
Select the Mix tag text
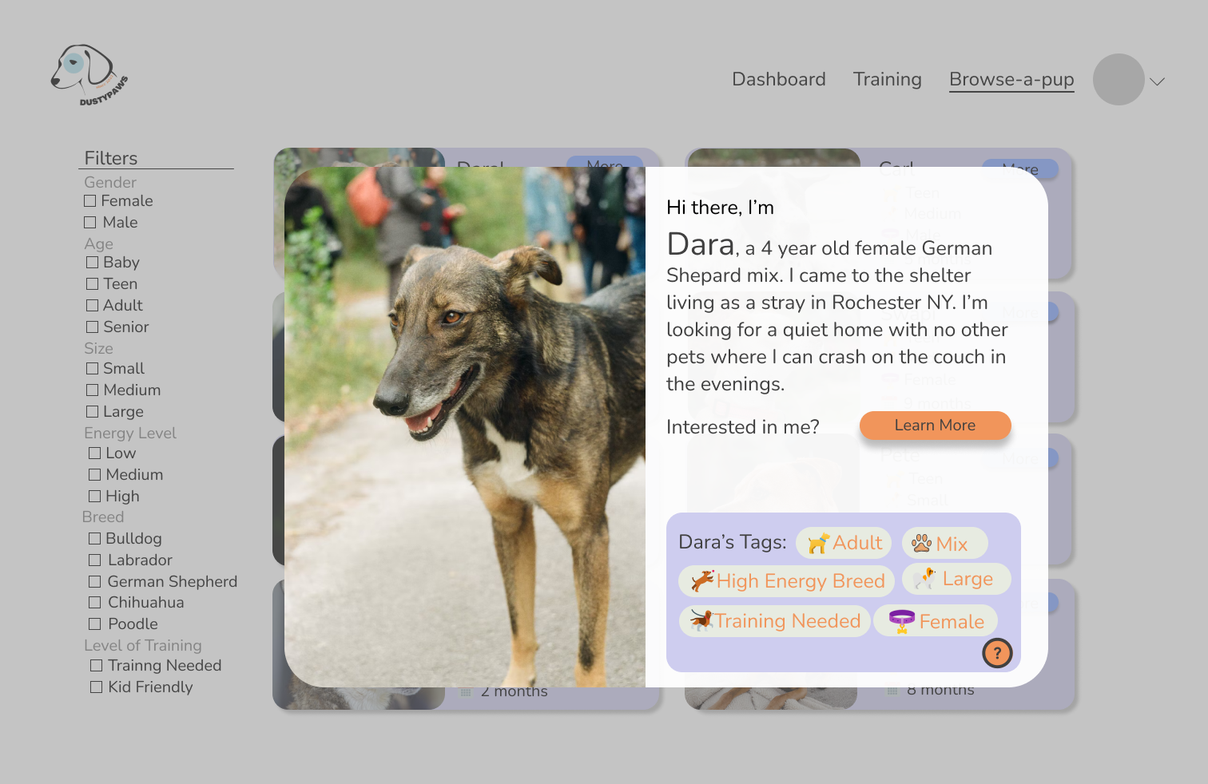[x=952, y=544]
